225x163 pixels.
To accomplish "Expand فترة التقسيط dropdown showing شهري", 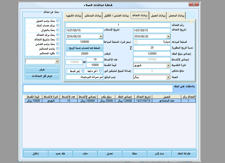I will (168, 65).
